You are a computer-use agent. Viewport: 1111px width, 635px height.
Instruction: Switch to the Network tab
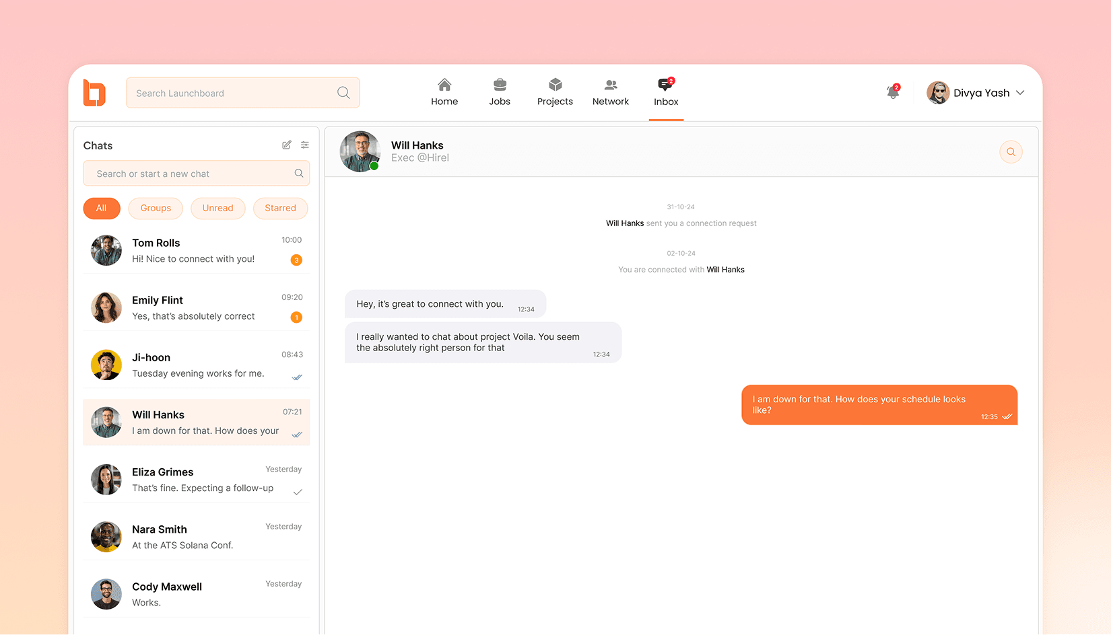point(611,93)
